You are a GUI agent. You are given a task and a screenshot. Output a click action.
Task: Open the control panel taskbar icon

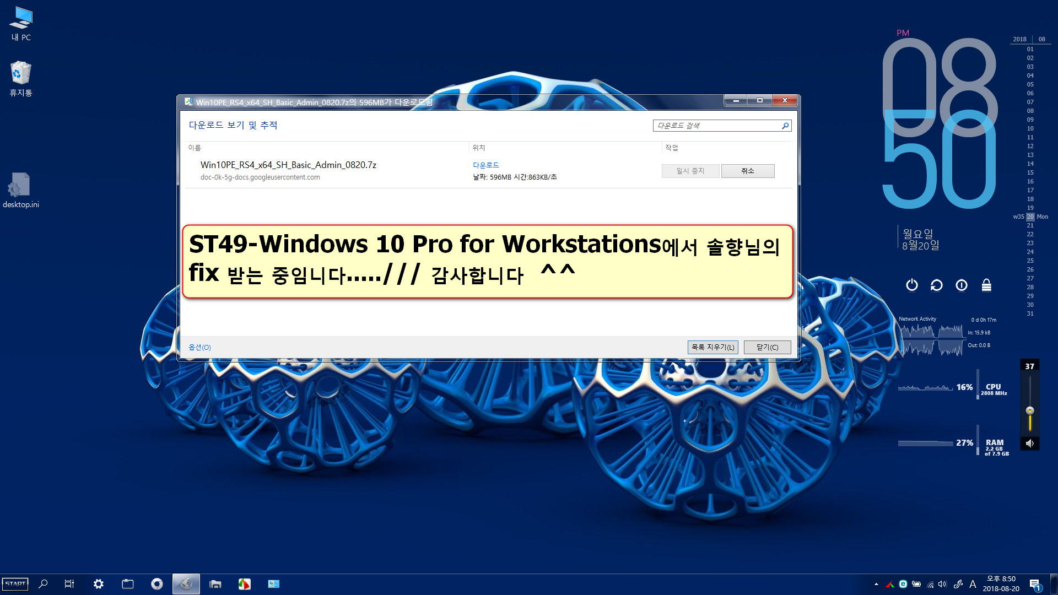coord(274,584)
